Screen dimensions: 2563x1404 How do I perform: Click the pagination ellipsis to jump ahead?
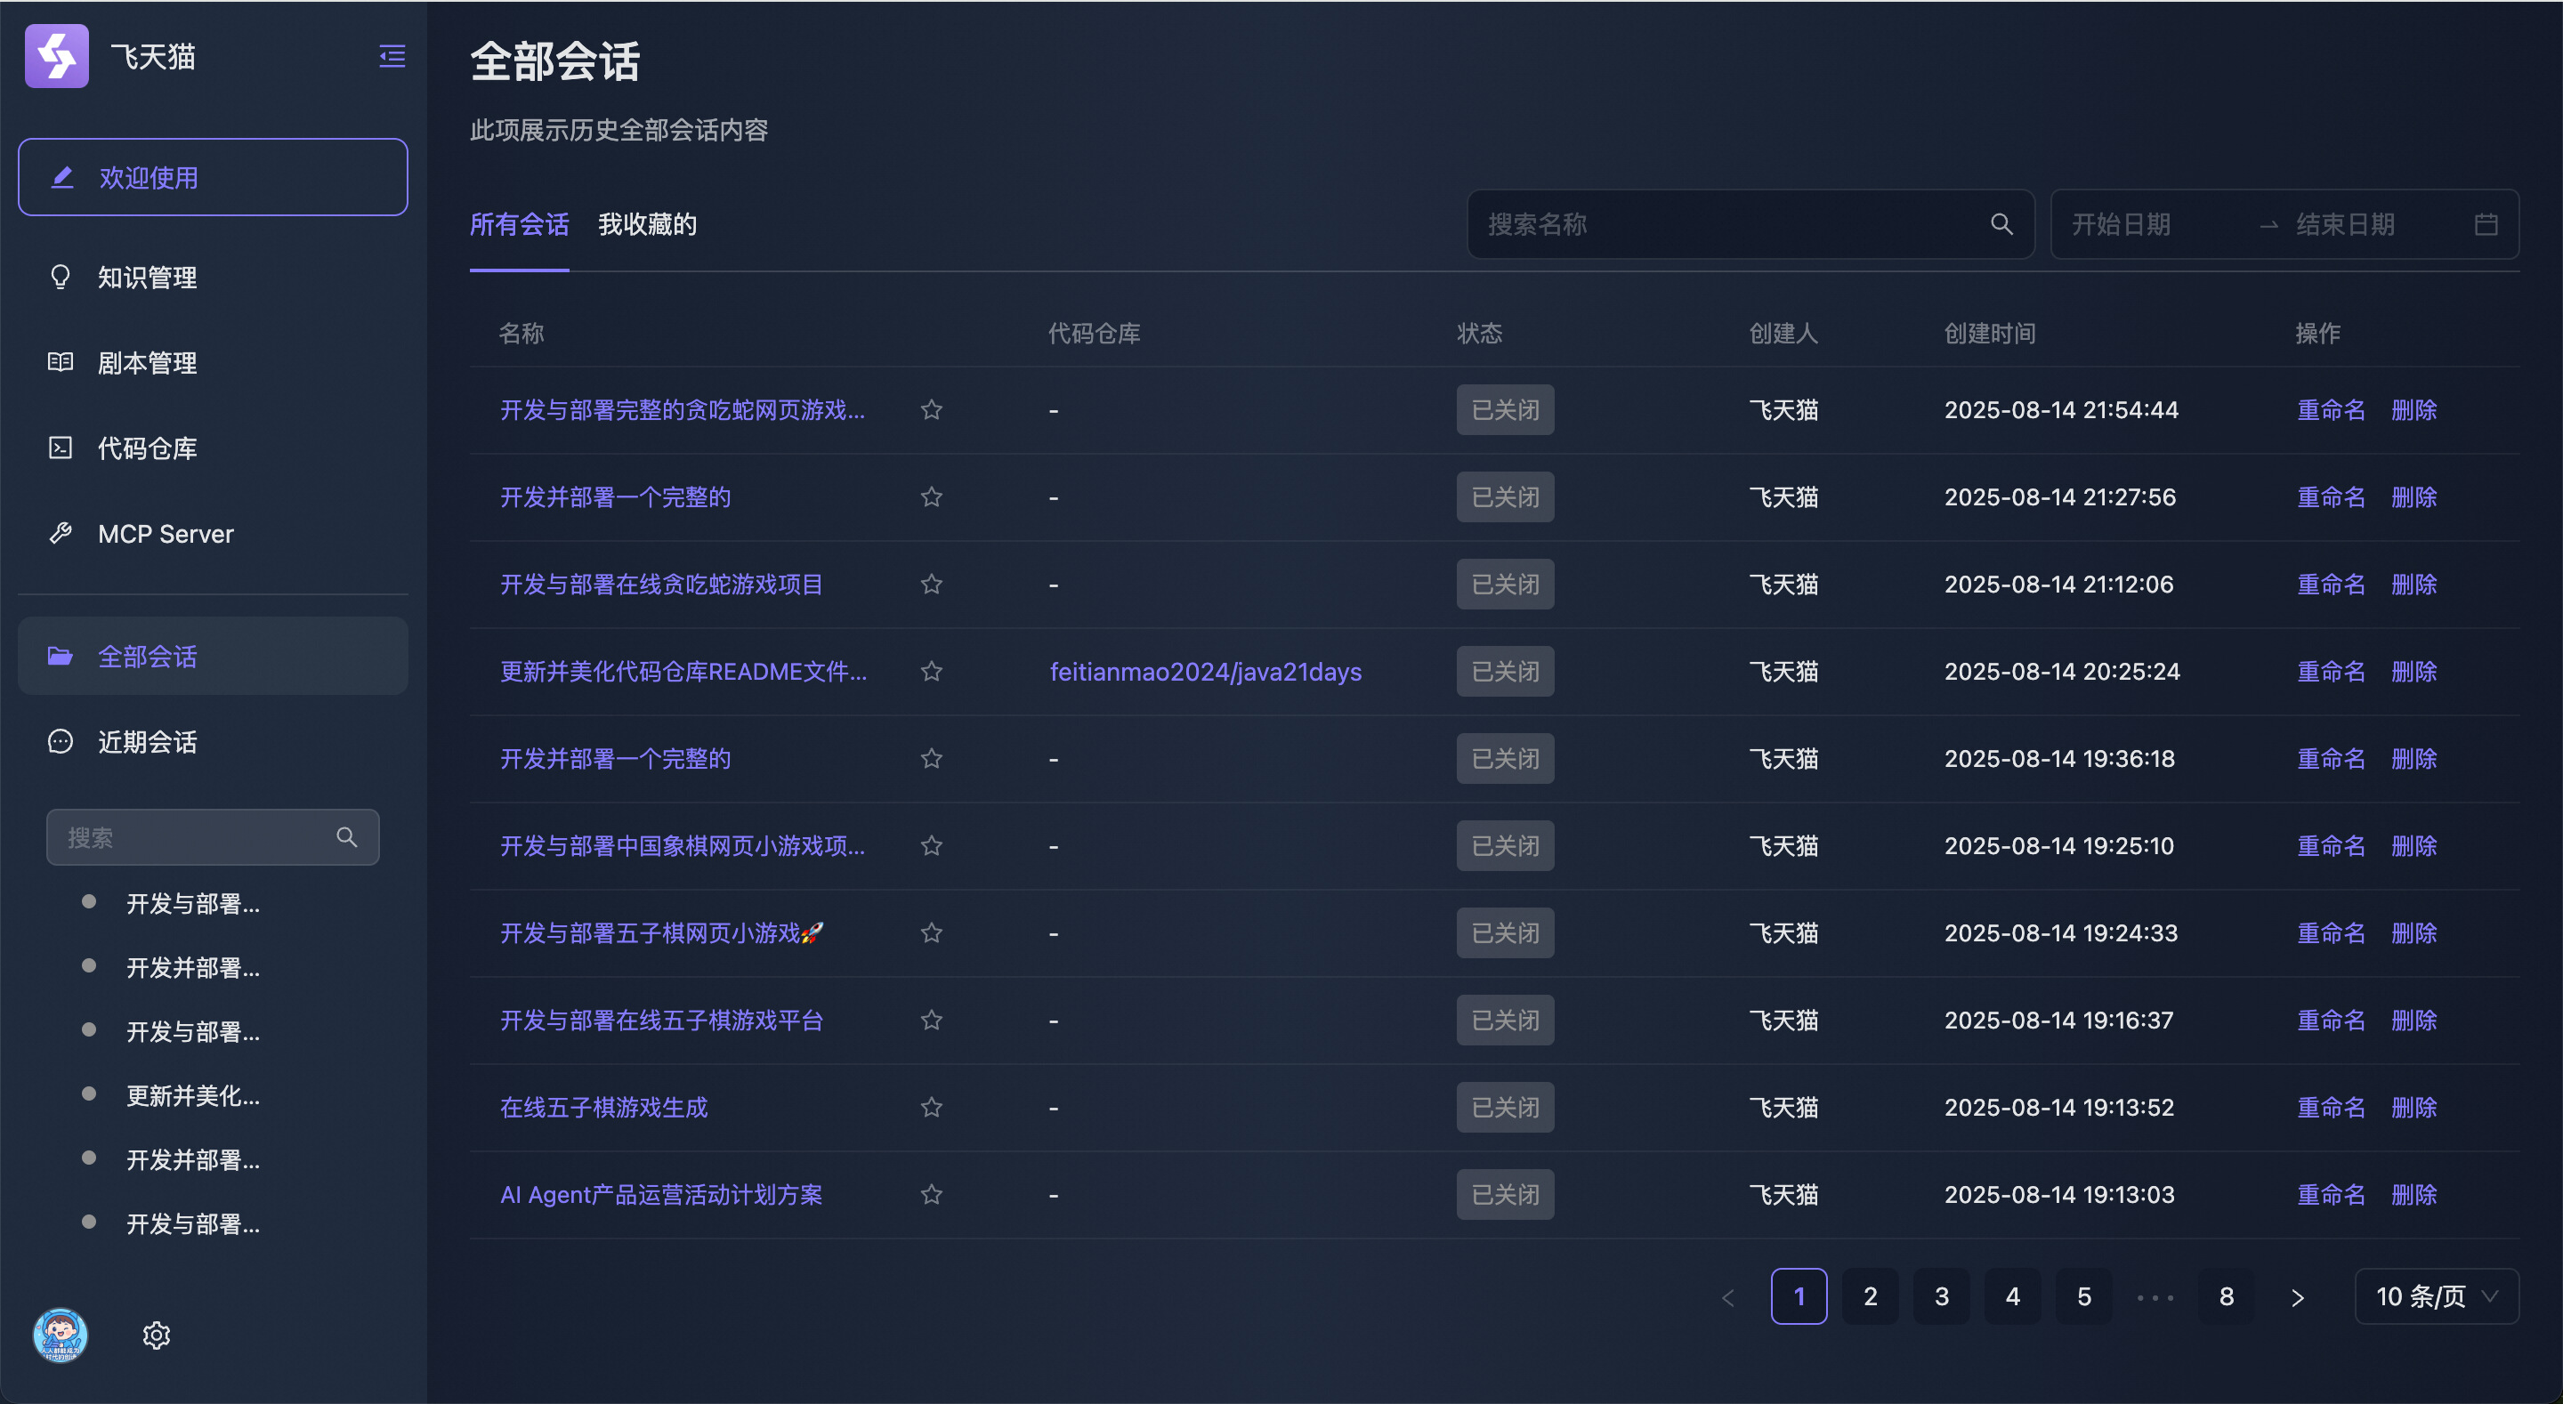click(2155, 1296)
